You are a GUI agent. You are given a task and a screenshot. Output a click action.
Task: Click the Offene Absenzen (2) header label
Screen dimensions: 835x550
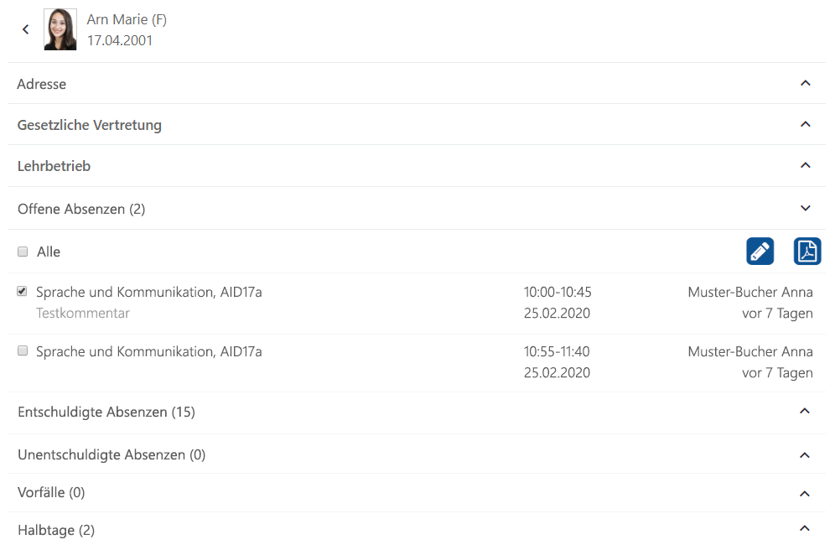pos(80,208)
